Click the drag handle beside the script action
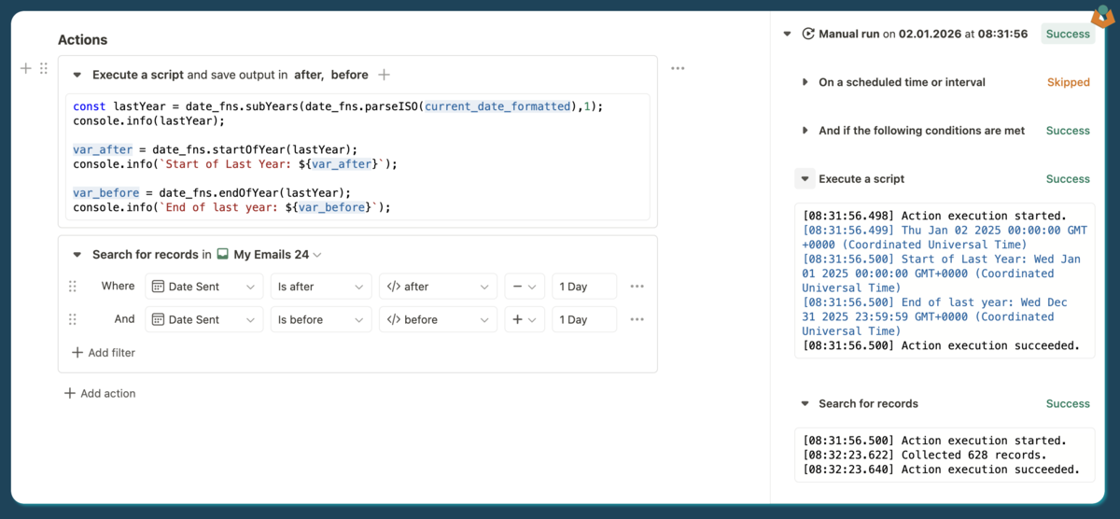Viewport: 1120px width, 519px height. click(43, 68)
